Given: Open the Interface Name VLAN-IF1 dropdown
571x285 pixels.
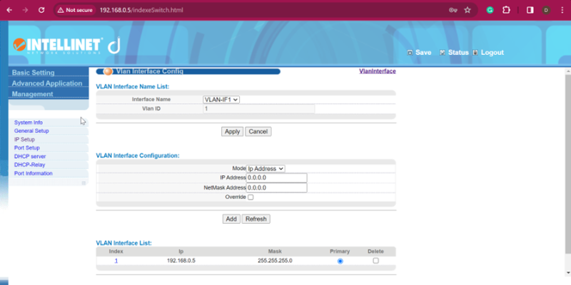Looking at the screenshot, I should (221, 100).
